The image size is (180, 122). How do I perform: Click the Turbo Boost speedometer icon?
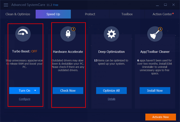[23, 34]
